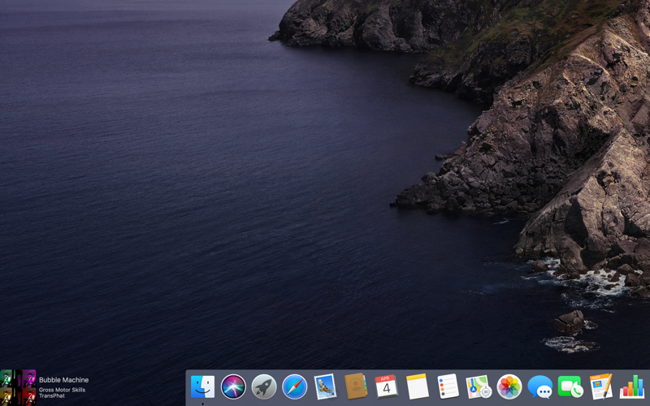Screen dimensions: 650x406
Task: Open the Notes app
Action: tap(417, 387)
